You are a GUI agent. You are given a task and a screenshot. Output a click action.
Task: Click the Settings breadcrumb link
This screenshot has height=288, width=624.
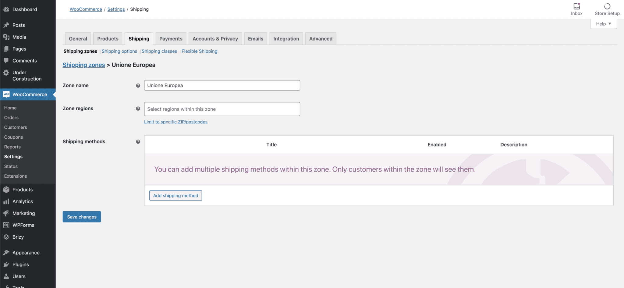116,9
